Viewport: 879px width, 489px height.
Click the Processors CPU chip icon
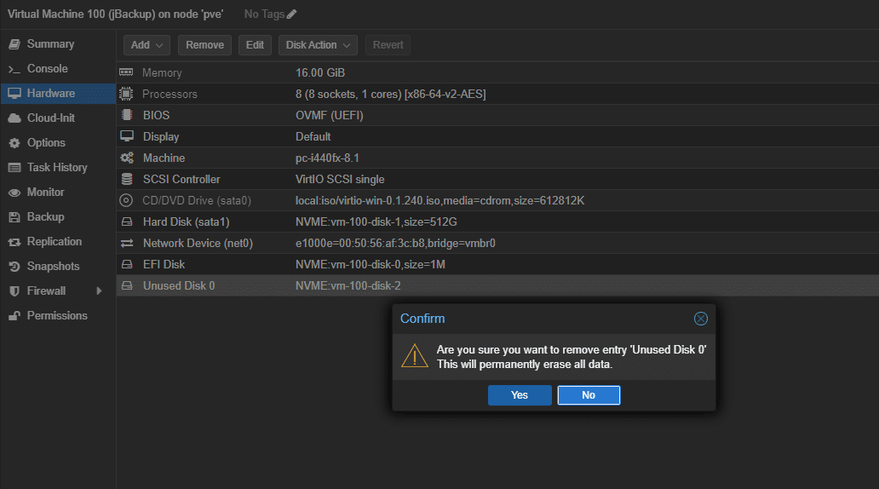coord(127,94)
